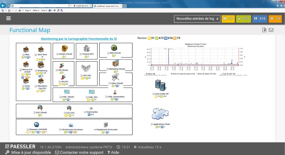Screen dimensions: 285x155
Task: Open Monitoring par la Cartographie Fonctionnelle link
Action: tap(79, 39)
